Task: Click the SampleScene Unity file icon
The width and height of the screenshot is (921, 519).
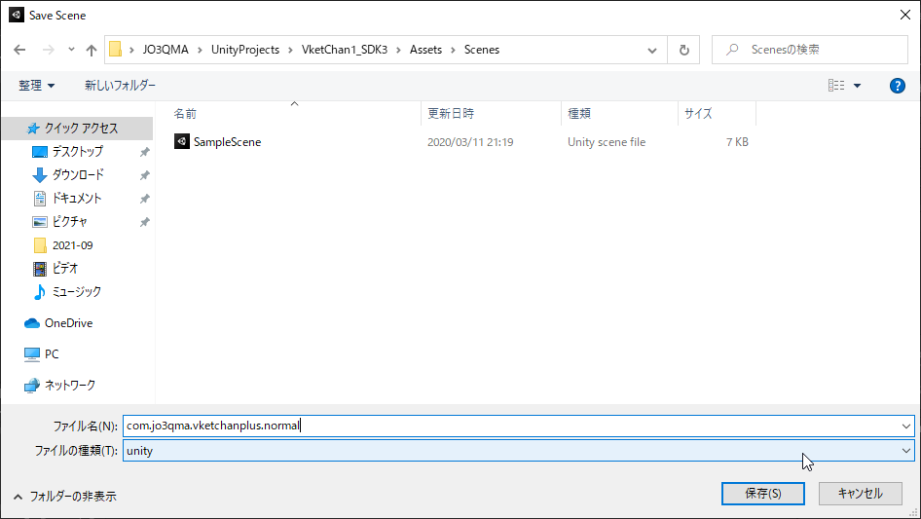Action: (x=182, y=141)
